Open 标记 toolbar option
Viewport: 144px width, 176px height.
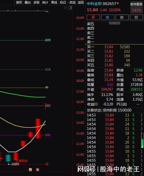(x=63, y=2)
